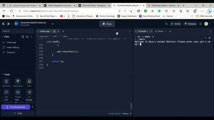Switch to Upload Assignment browser tab
This screenshot has width=214, height=120.
click(25, 5)
